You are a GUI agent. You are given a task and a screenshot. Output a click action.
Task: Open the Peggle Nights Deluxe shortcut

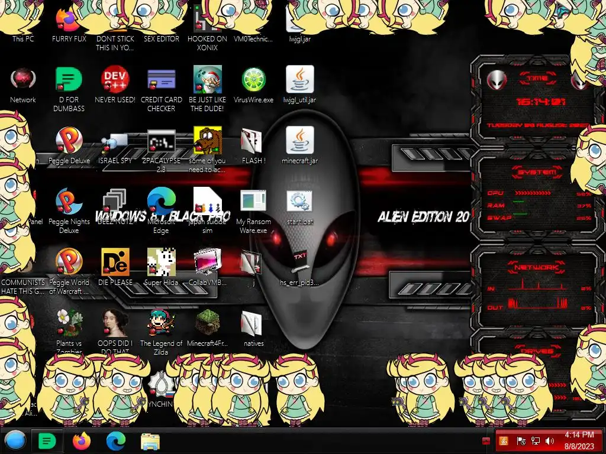tap(69, 211)
